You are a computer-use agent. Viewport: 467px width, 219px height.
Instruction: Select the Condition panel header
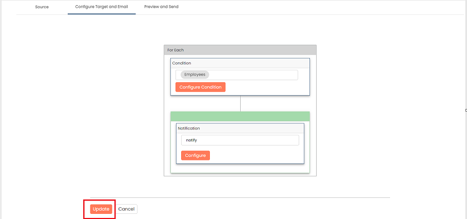click(240, 63)
